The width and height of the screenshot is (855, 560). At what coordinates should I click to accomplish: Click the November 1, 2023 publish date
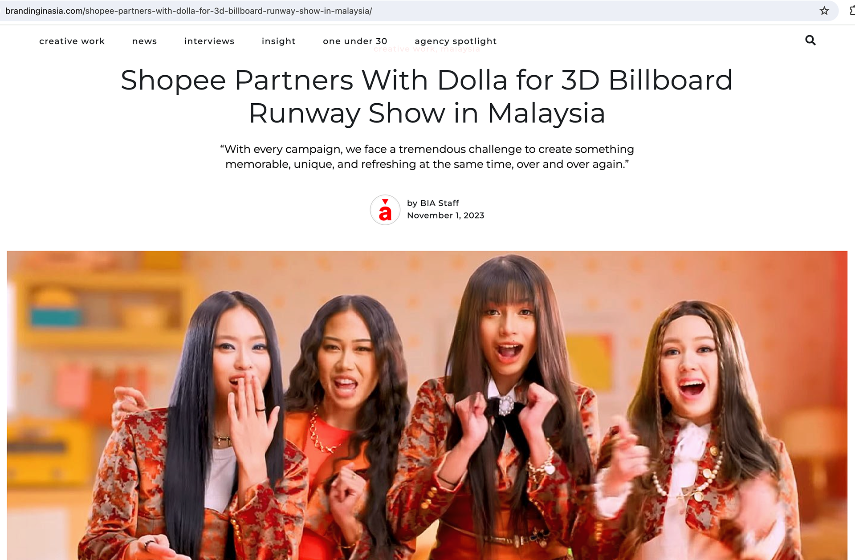pos(446,215)
